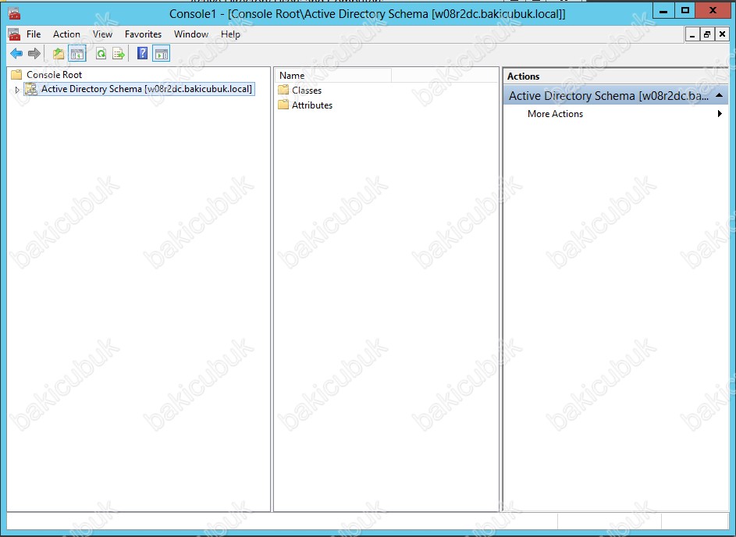Click the Export List toolbar icon
Viewport: 736px width, 537px height.
point(119,54)
